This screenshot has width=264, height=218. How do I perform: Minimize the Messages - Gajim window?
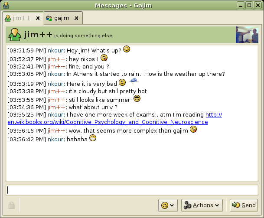[x=241, y=5]
